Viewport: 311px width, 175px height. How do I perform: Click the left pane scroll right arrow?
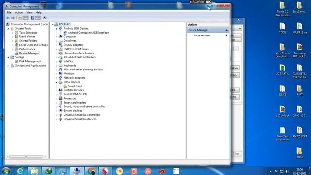tap(46, 157)
